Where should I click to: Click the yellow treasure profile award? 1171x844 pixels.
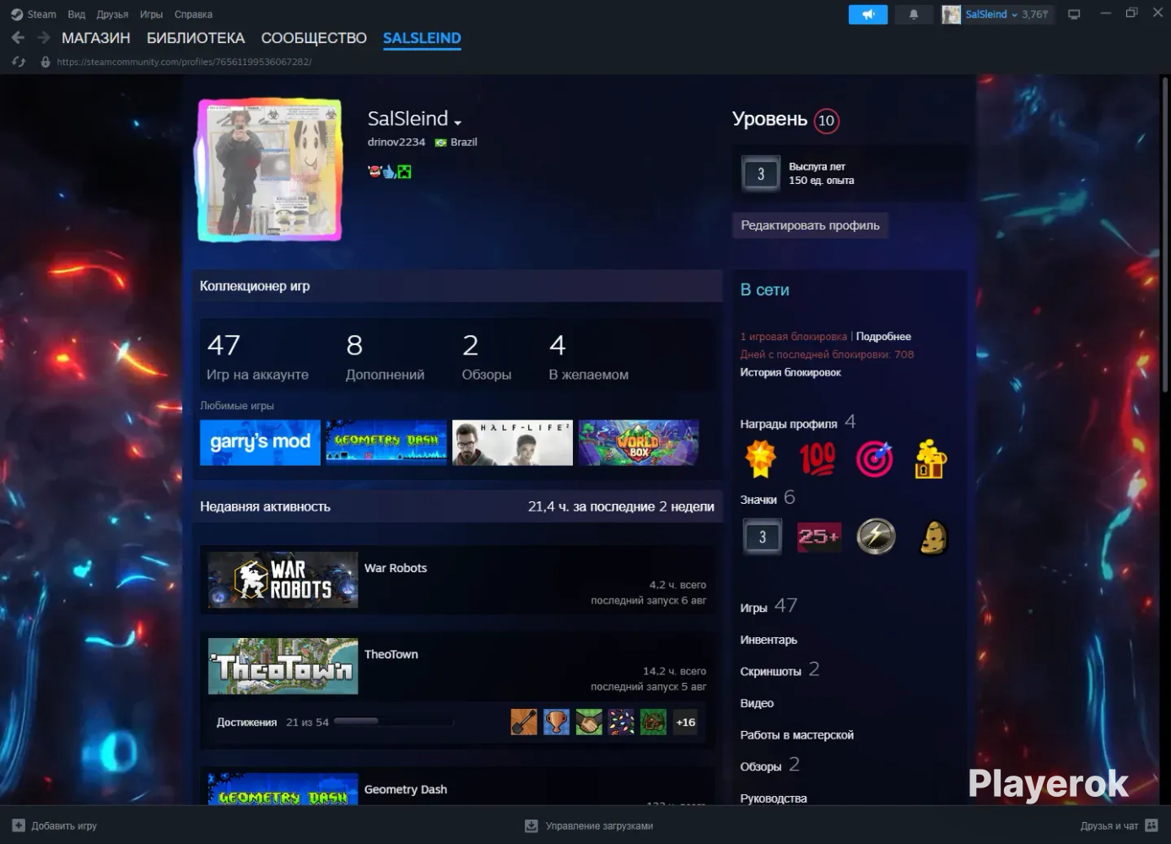pyautogui.click(x=931, y=459)
